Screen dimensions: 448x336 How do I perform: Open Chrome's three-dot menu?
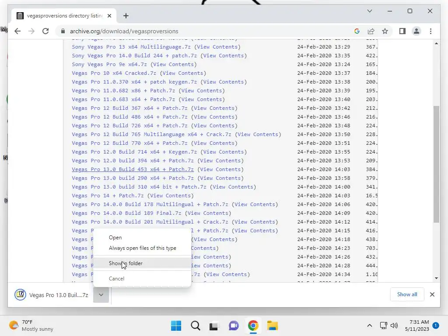(x=430, y=31)
